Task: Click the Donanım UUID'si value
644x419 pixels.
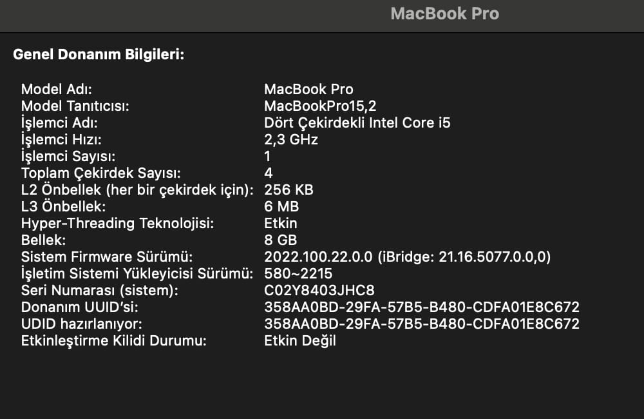Action: point(422,307)
